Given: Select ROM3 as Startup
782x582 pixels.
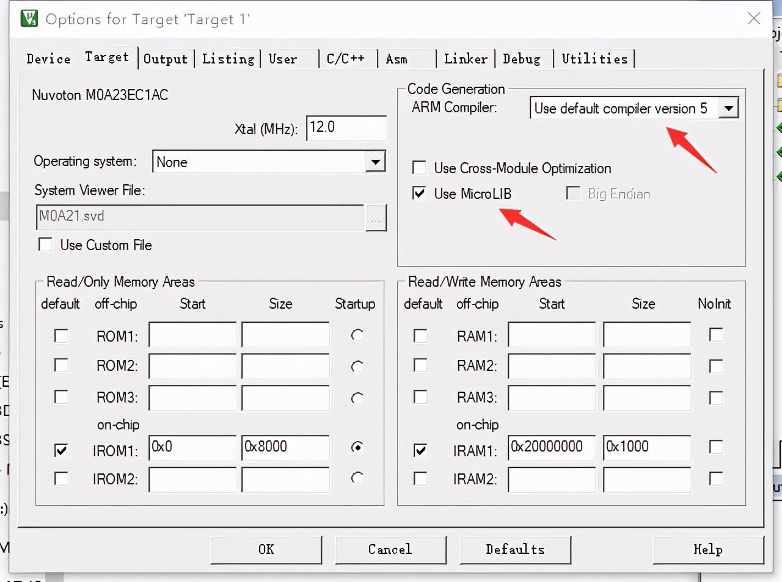Looking at the screenshot, I should [357, 398].
